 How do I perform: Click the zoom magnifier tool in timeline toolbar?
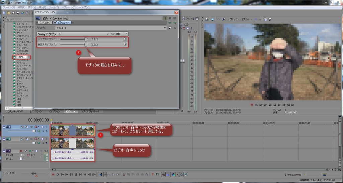pos(118,175)
